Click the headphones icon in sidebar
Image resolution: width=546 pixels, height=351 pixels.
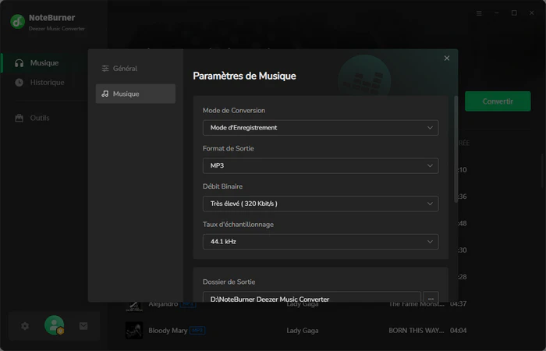pyautogui.click(x=19, y=63)
